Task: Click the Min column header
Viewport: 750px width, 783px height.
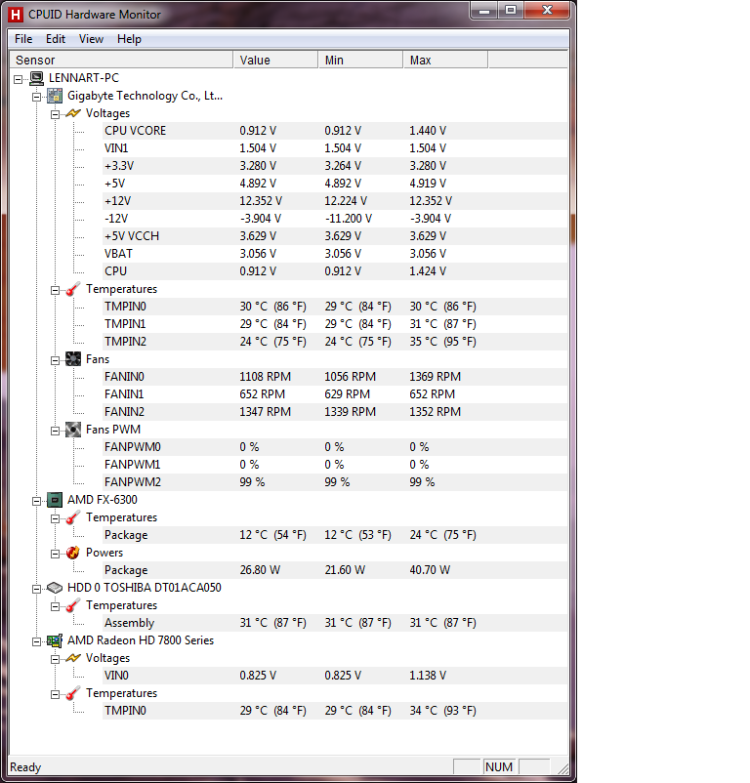Action: click(x=360, y=60)
